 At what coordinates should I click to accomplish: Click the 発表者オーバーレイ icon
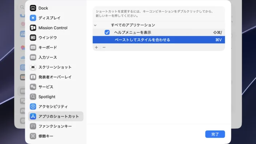[33, 77]
